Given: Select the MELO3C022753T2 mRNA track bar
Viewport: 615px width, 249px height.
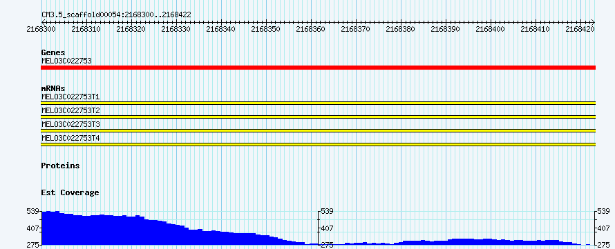Looking at the screenshot, I should click(318, 117).
